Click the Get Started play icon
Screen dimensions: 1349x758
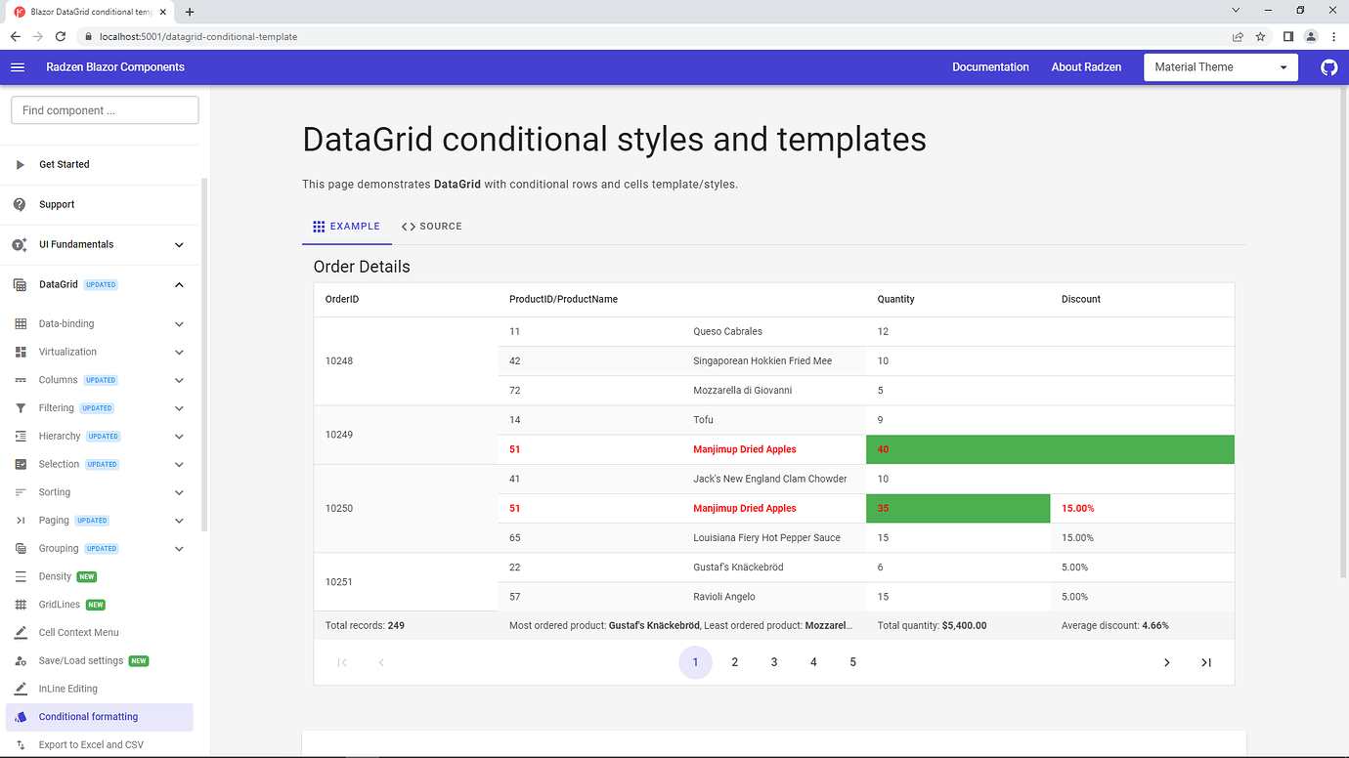pyautogui.click(x=20, y=164)
